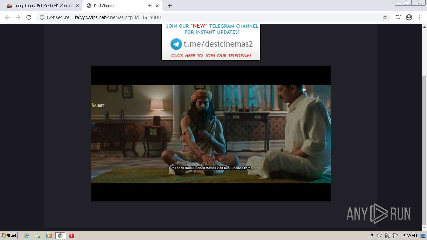This screenshot has height=240, width=427.
Task: Go back to the previous page
Action: [7, 17]
